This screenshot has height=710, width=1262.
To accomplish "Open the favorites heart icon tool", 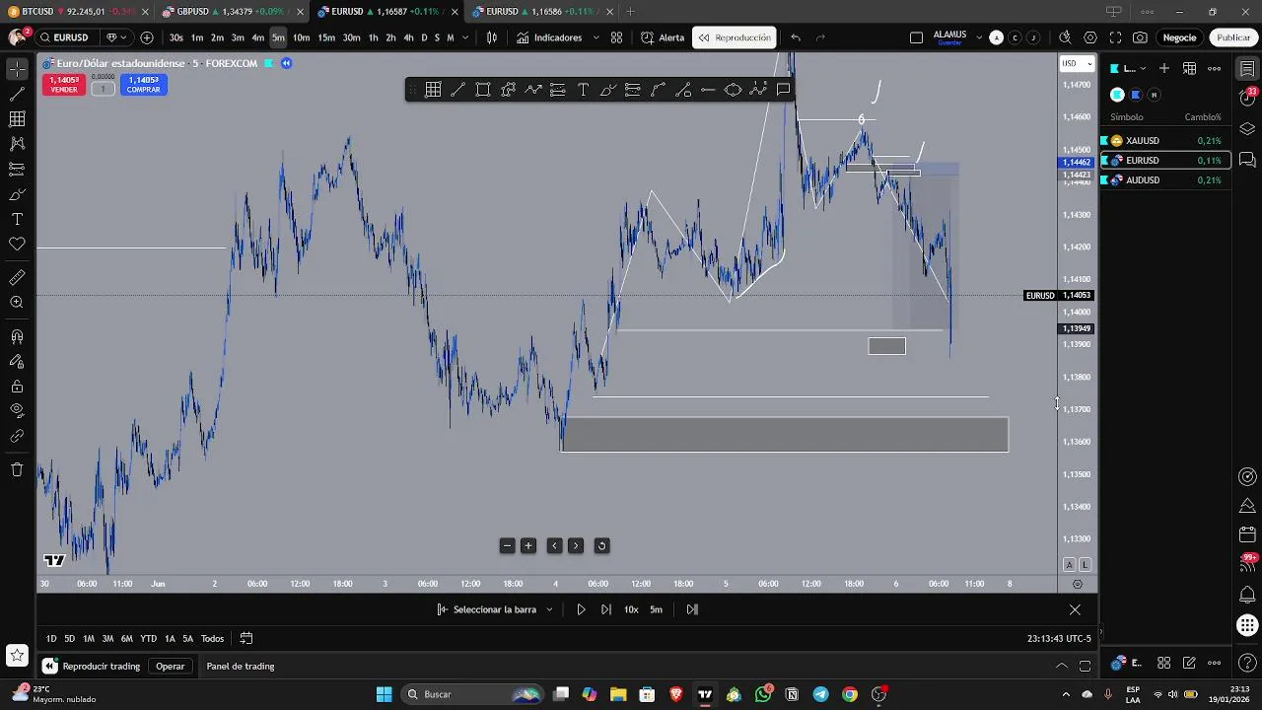I will click(x=17, y=244).
